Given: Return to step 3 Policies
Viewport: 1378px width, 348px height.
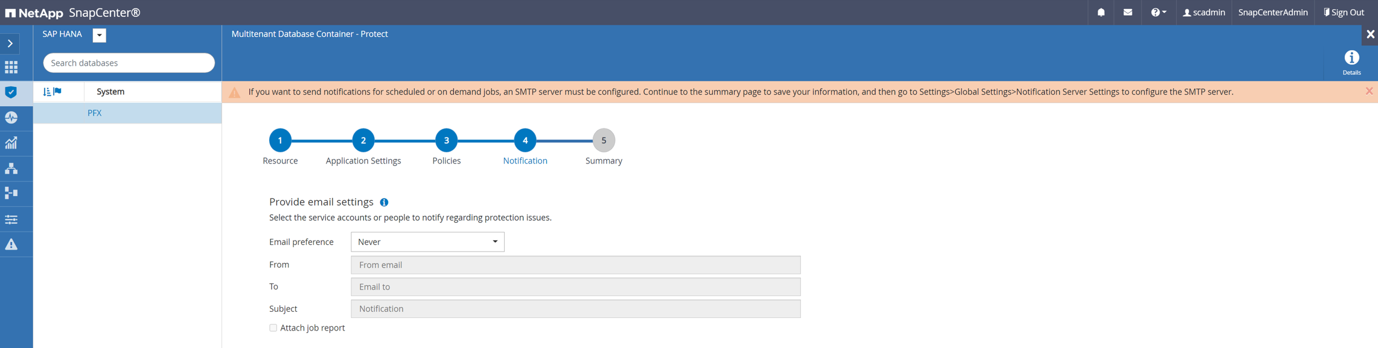Looking at the screenshot, I should click(x=446, y=141).
